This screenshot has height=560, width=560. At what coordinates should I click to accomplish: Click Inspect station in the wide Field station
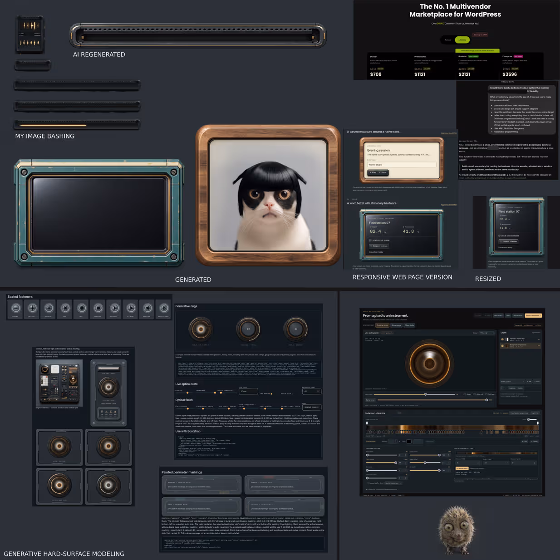click(379, 246)
